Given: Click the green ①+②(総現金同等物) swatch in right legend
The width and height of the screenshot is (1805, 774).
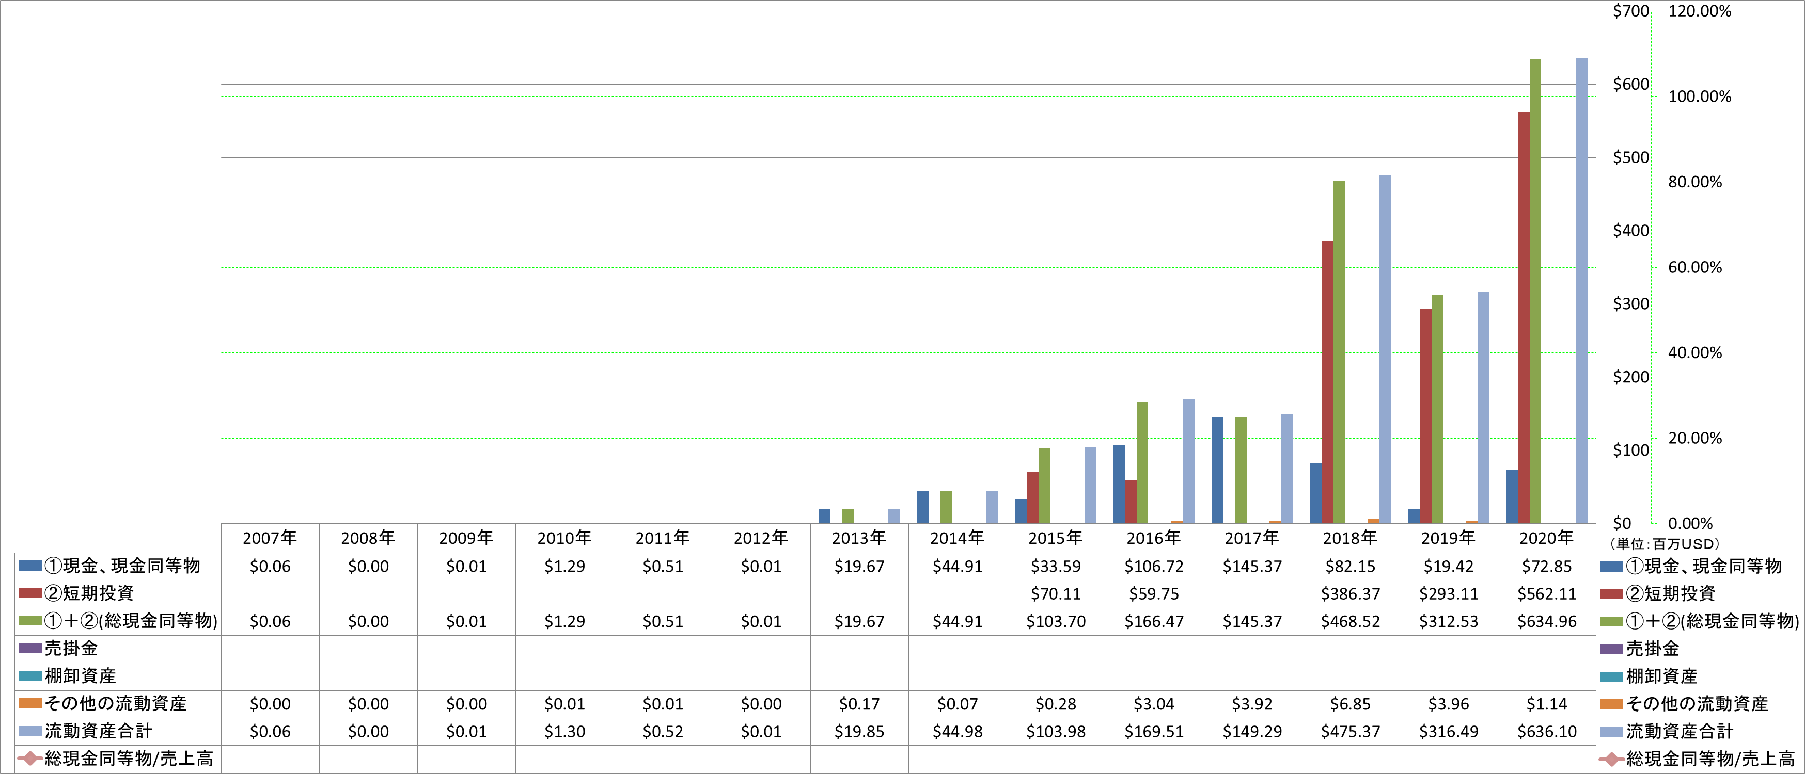Looking at the screenshot, I should (1612, 621).
